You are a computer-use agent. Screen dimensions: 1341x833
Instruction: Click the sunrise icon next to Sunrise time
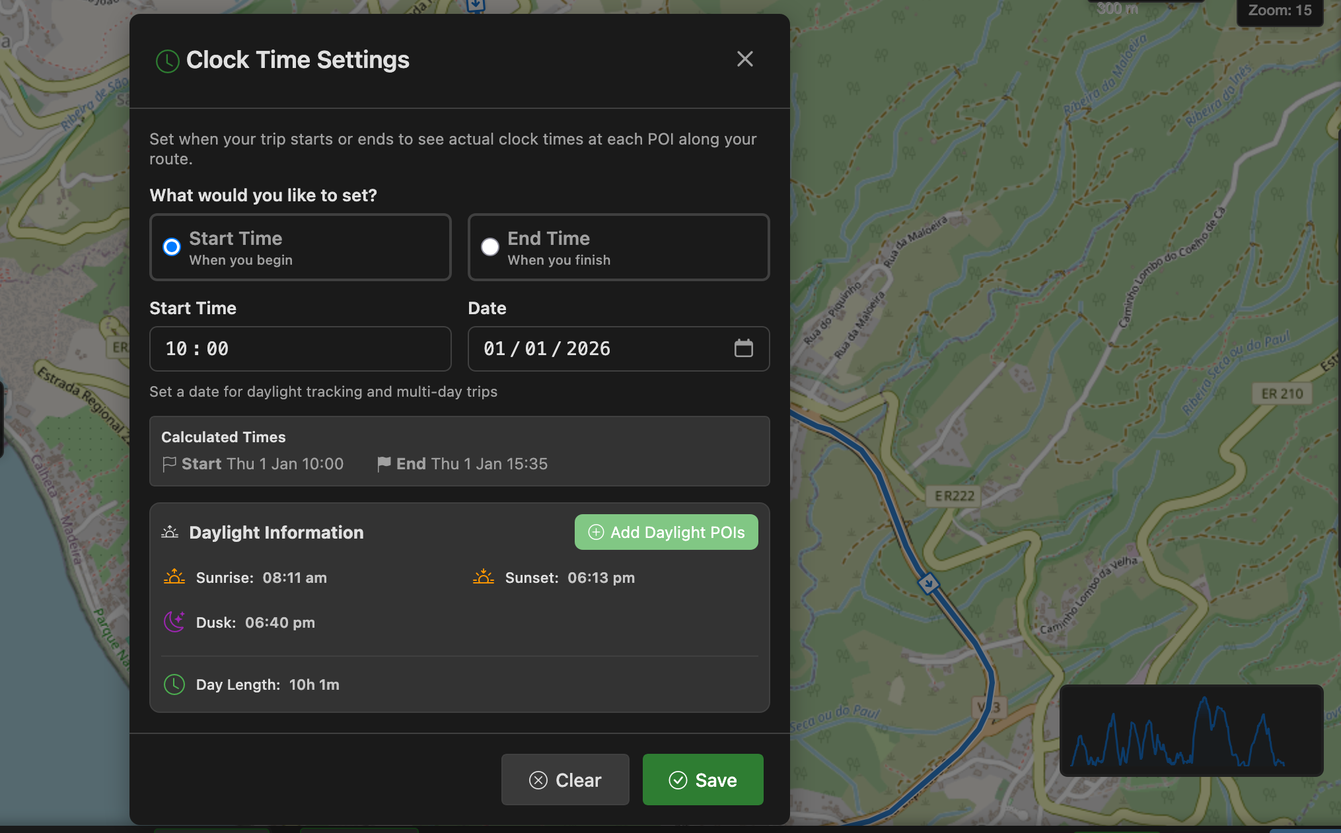point(173,577)
